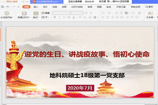Image resolution: width=158 pixels, height=105 pixels.
Task: Click the 正在分享屏幕 sharing status text
Action: pyautogui.click(x=75, y=2)
